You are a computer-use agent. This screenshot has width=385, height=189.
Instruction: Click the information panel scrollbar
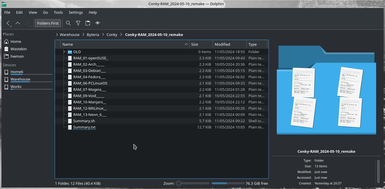pos(378,171)
